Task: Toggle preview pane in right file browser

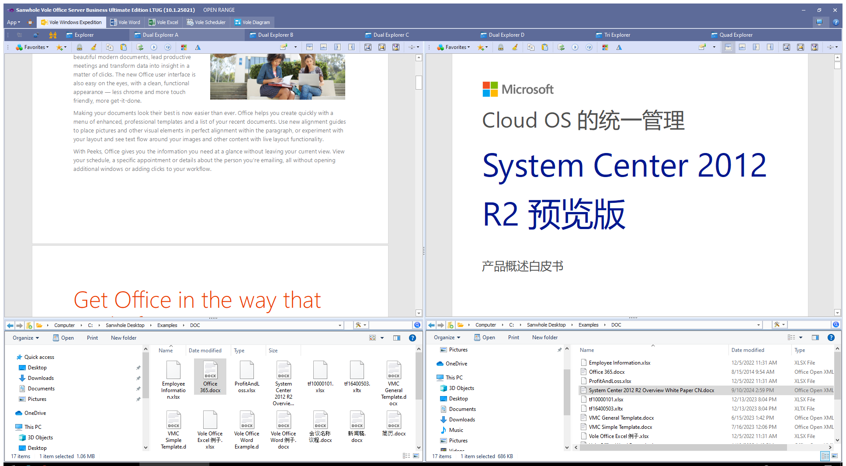Action: 815,337
